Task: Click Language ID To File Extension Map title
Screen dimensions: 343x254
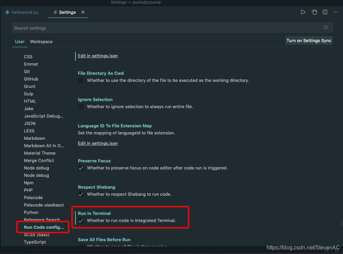Action: pos(115,126)
